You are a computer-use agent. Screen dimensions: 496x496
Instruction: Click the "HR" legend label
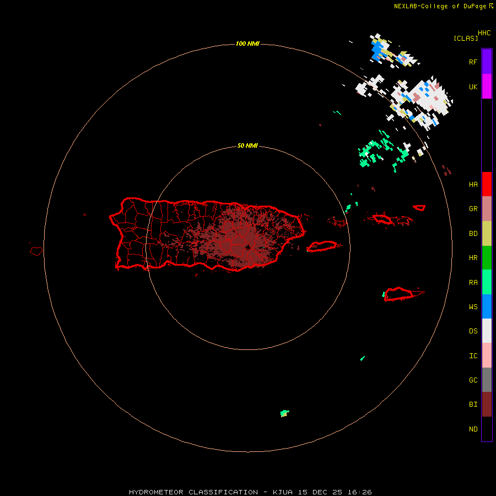pyautogui.click(x=473, y=258)
